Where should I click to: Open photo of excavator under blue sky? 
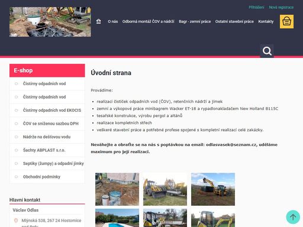point(213,189)
